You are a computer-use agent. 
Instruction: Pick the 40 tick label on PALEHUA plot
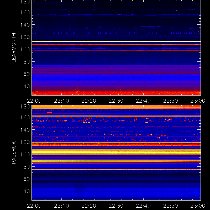27,191
